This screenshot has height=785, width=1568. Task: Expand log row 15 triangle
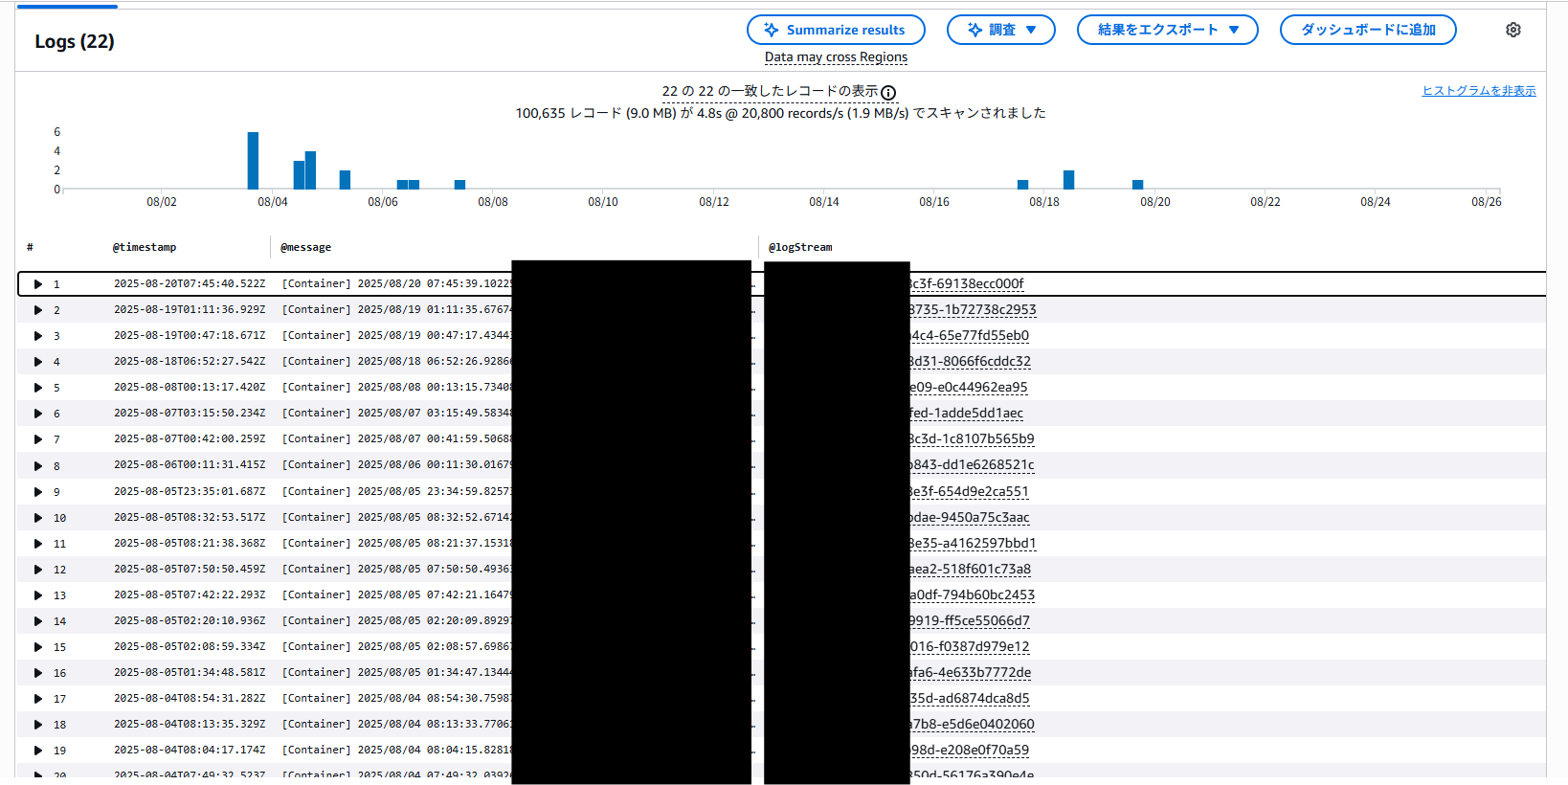38,647
